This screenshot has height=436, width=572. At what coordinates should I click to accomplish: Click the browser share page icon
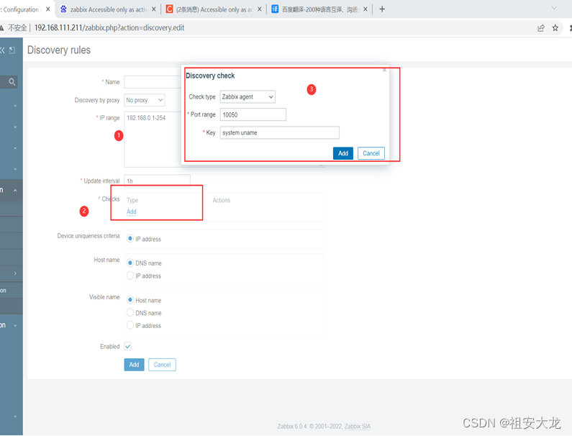click(x=541, y=28)
